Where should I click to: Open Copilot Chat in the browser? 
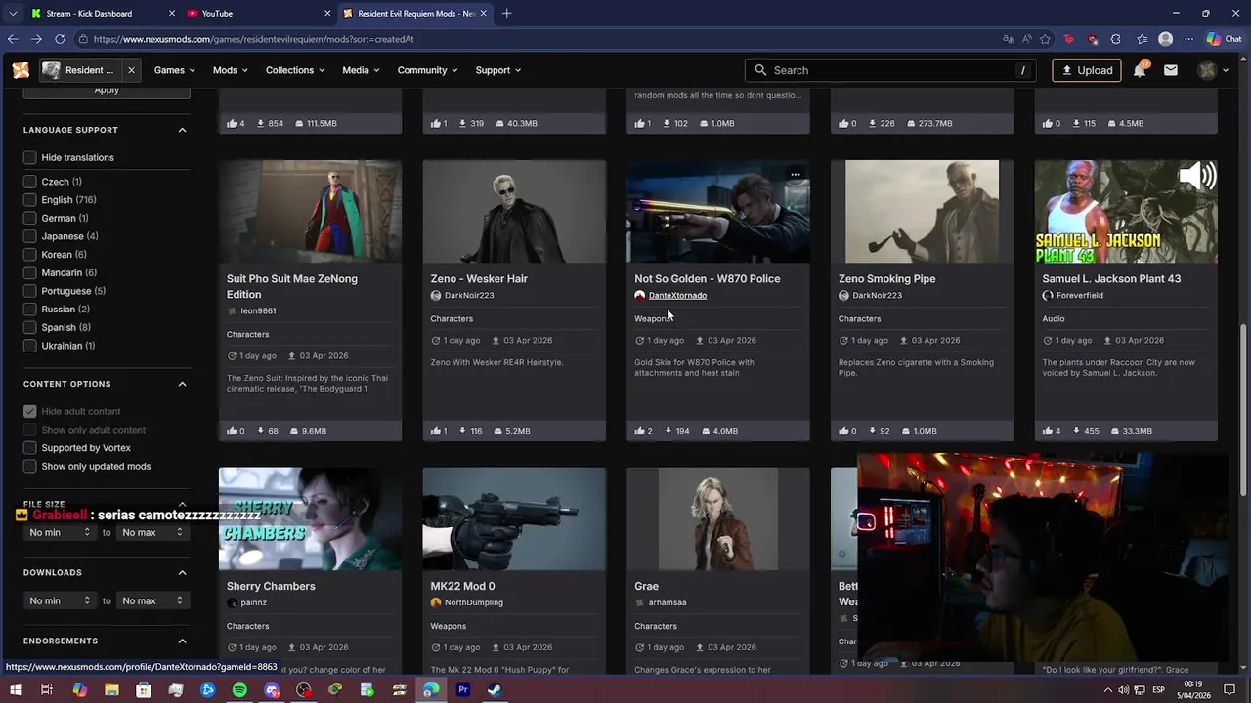(1224, 39)
